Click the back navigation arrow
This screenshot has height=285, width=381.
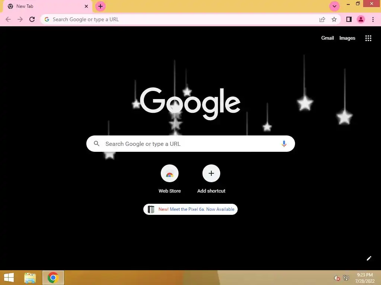tap(8, 19)
